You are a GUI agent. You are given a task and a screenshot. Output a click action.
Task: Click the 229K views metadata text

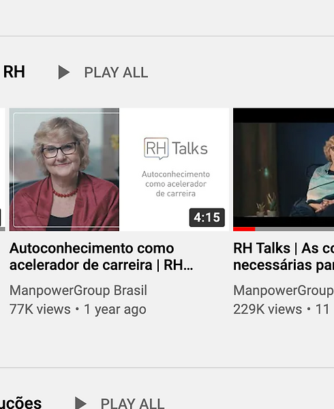pos(267,309)
